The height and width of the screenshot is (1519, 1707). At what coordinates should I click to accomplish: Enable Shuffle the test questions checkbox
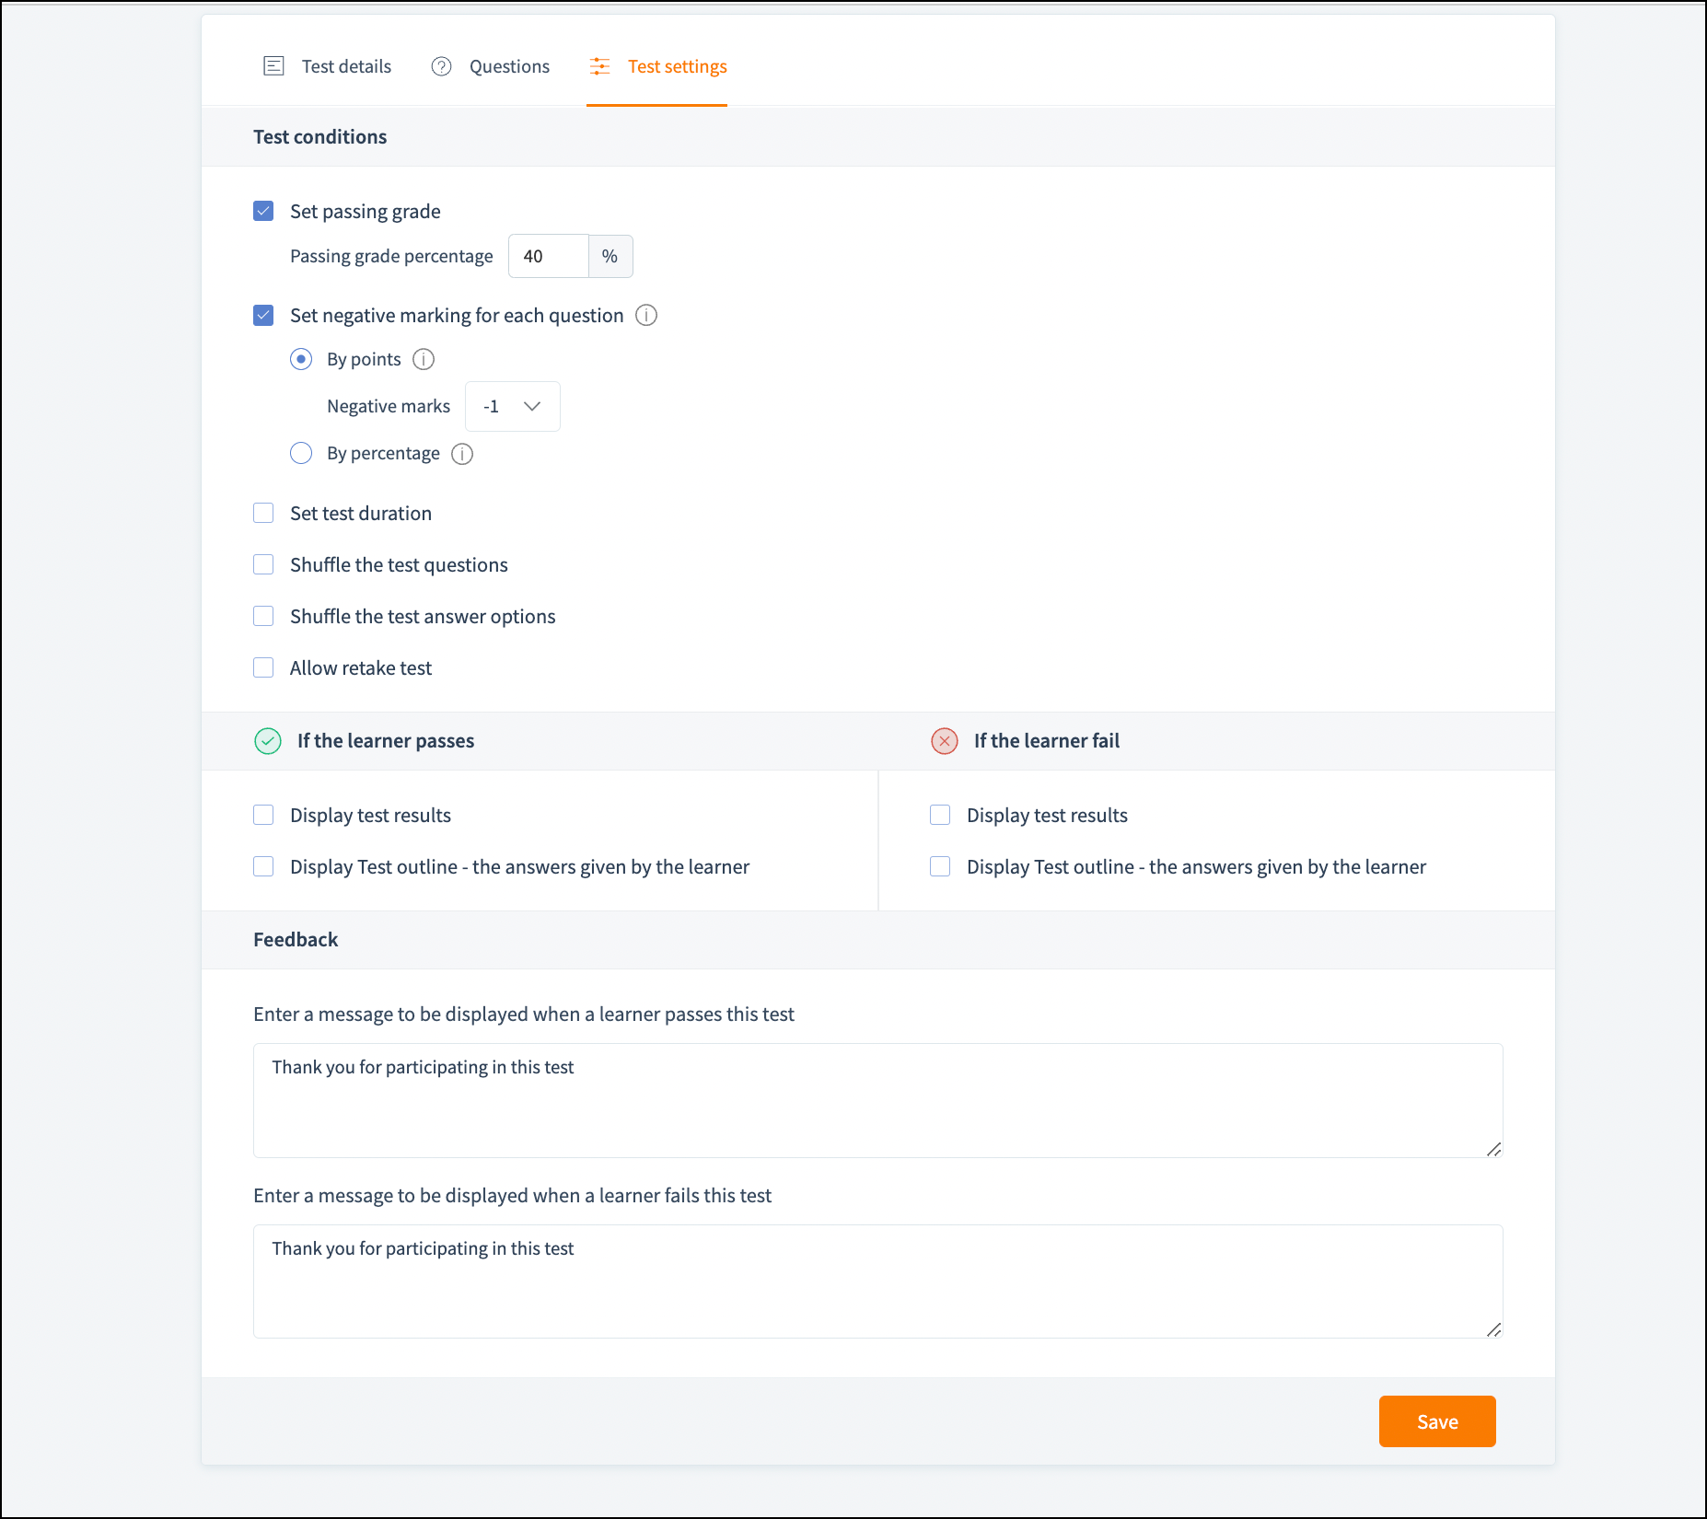click(x=263, y=565)
